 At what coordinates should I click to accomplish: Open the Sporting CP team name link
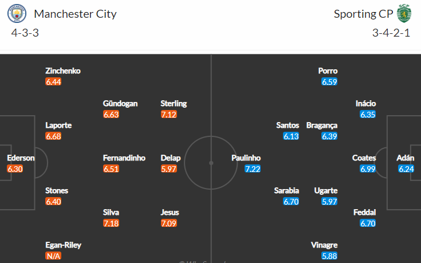click(363, 14)
